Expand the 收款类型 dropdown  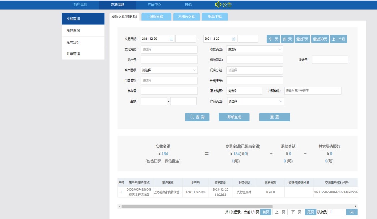(x=255, y=50)
